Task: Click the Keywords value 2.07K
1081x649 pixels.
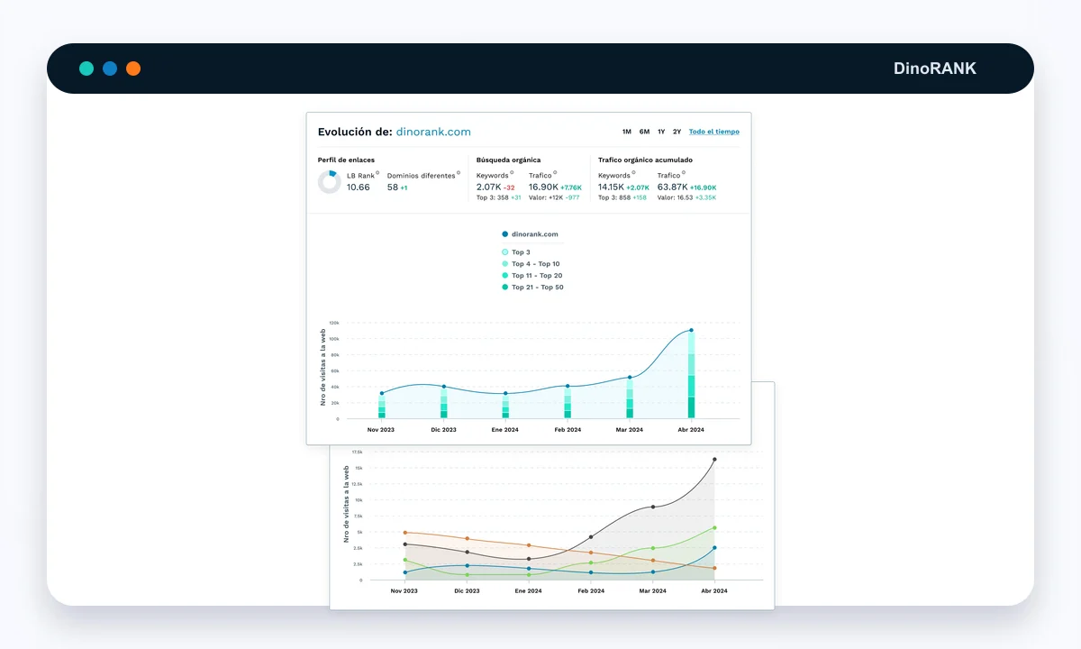Action: pos(488,187)
